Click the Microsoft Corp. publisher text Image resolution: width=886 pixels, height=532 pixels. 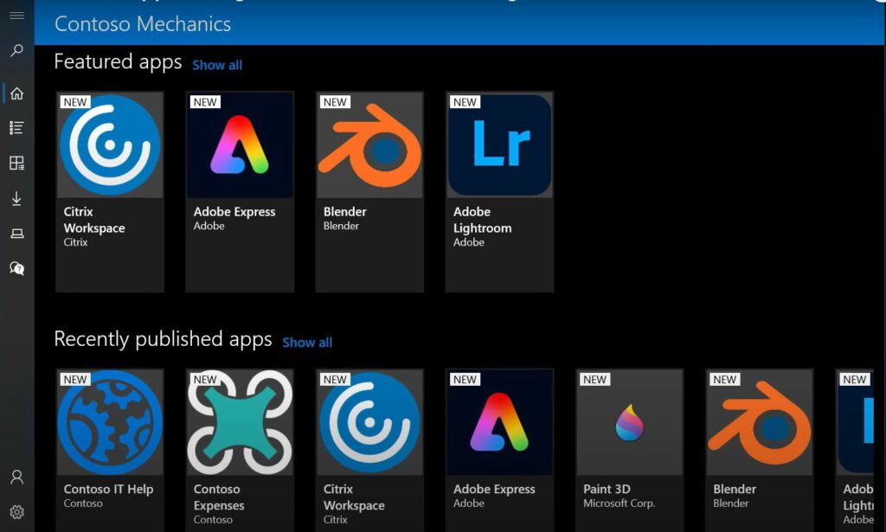tap(619, 503)
